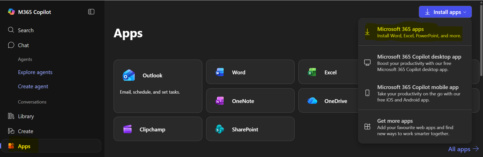483x157 pixels.
Task: Click the Install apps button label
Action: pyautogui.click(x=447, y=12)
